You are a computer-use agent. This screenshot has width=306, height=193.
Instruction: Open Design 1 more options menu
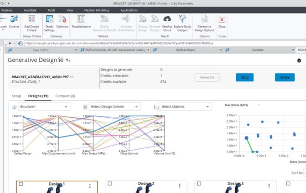(x=90, y=186)
